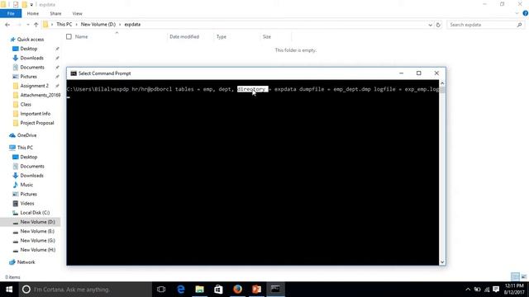Open Music under This PC
The image size is (529, 297).
point(26,185)
